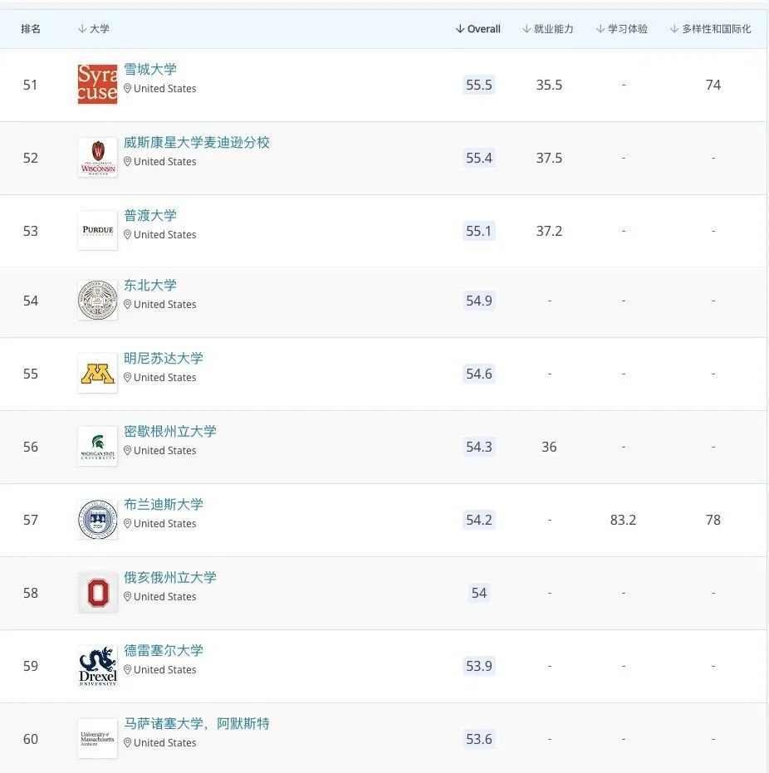The height and width of the screenshot is (773, 769).
Task: Open the 东北大学 link
Action: pos(149,285)
